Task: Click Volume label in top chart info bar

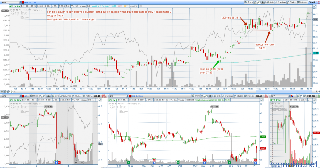Action: [83, 6]
